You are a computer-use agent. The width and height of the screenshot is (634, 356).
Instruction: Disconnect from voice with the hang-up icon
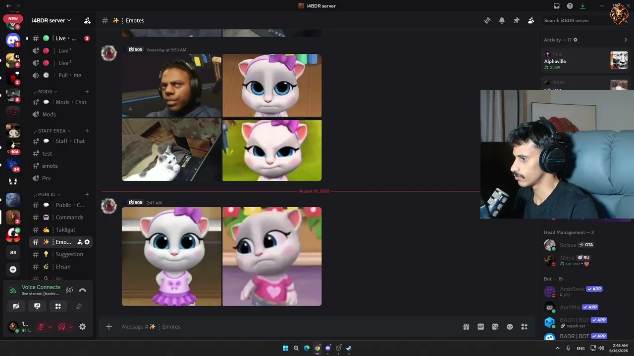(x=83, y=290)
